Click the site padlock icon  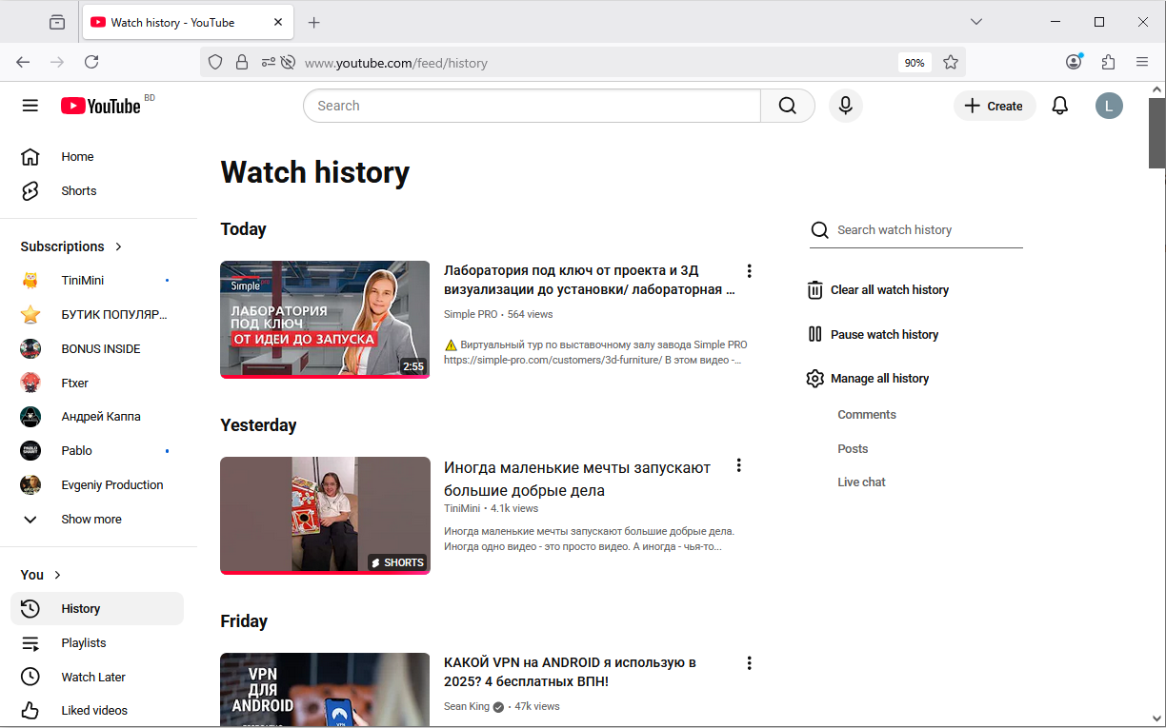pos(242,62)
